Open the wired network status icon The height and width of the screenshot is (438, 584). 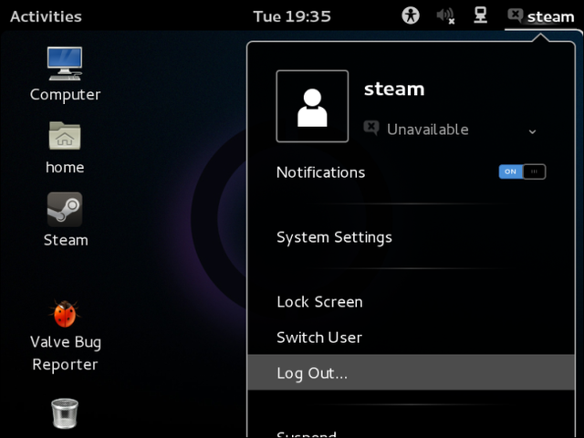[x=480, y=16]
